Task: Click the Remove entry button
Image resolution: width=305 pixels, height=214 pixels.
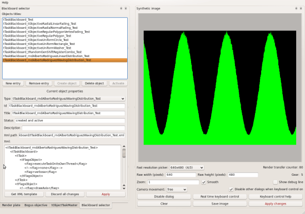Action: point(39,83)
